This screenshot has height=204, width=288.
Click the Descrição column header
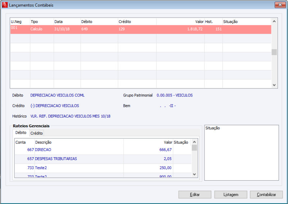click(79, 142)
